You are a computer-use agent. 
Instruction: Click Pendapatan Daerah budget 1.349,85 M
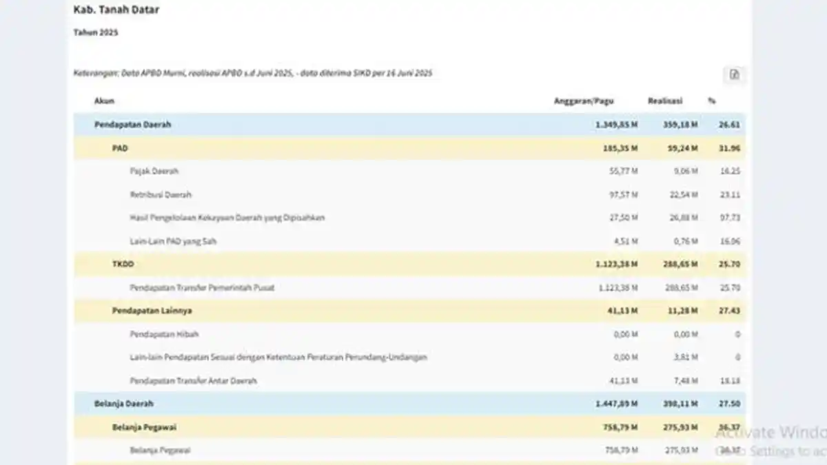click(617, 125)
